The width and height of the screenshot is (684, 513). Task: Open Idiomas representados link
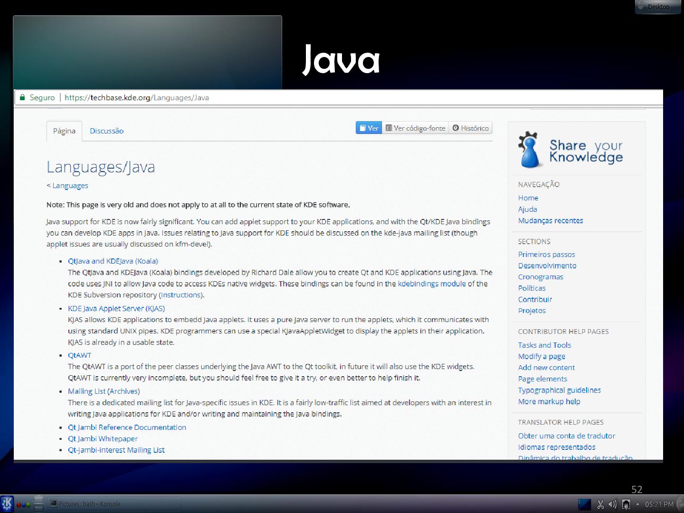557,447
